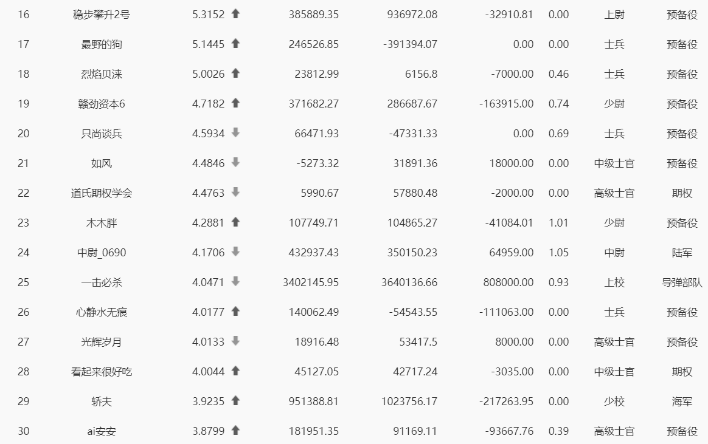Click the up arrow next to 5.1445
Viewport: 708px width, 444px height.
click(x=235, y=43)
